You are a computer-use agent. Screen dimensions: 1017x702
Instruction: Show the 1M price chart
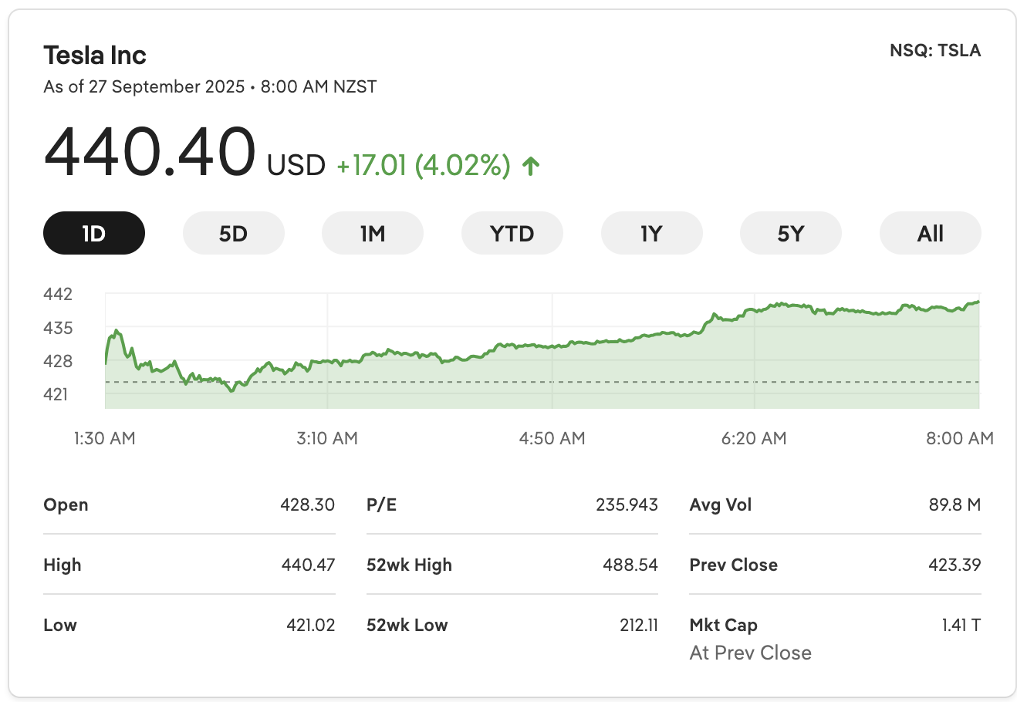(373, 233)
